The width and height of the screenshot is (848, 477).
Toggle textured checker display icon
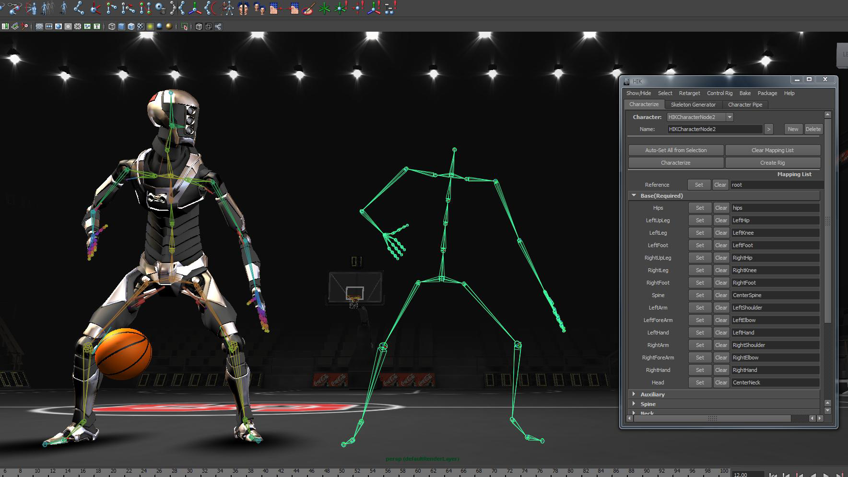click(141, 26)
